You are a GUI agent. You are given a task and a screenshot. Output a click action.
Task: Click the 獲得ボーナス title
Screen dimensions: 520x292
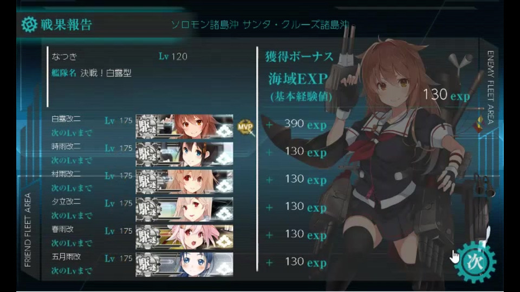click(299, 57)
